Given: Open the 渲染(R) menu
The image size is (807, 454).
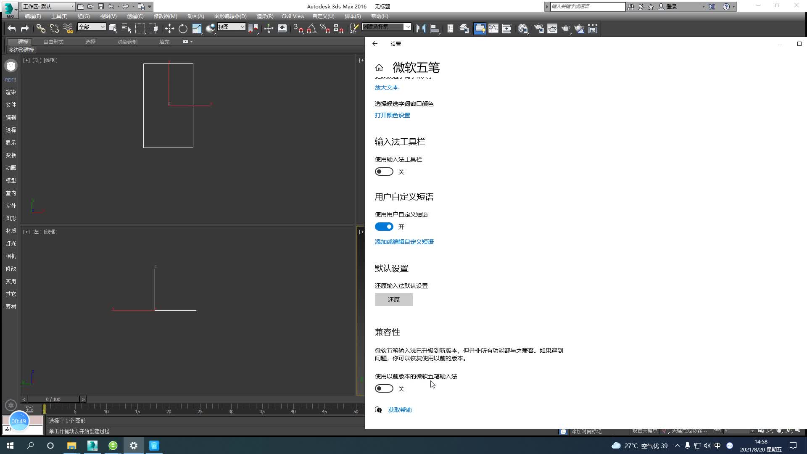Looking at the screenshot, I should click(x=265, y=16).
